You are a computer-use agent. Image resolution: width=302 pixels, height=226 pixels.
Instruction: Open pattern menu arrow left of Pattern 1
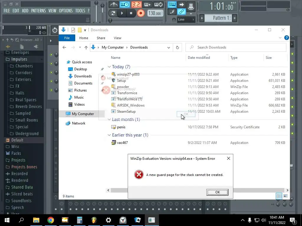point(202,18)
